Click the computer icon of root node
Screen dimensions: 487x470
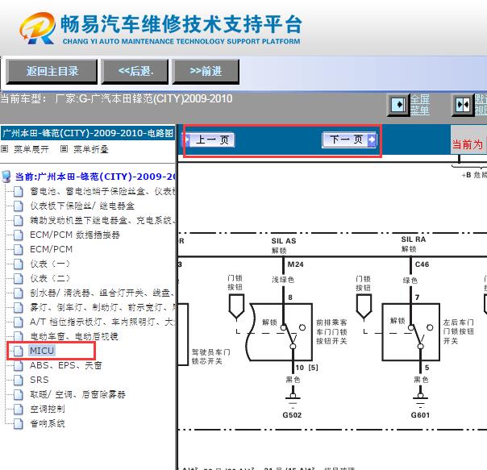point(6,176)
